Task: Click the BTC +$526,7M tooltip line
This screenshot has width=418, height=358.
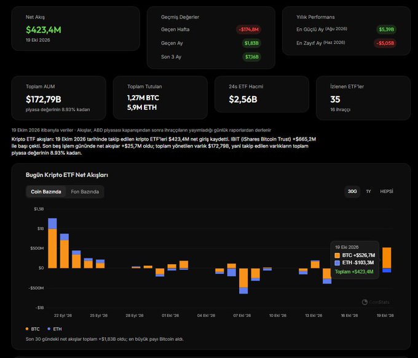Action: point(355,255)
